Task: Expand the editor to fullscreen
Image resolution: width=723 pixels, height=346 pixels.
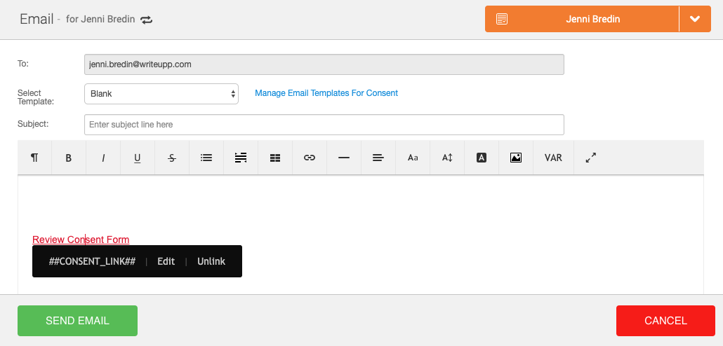Action: coord(591,158)
